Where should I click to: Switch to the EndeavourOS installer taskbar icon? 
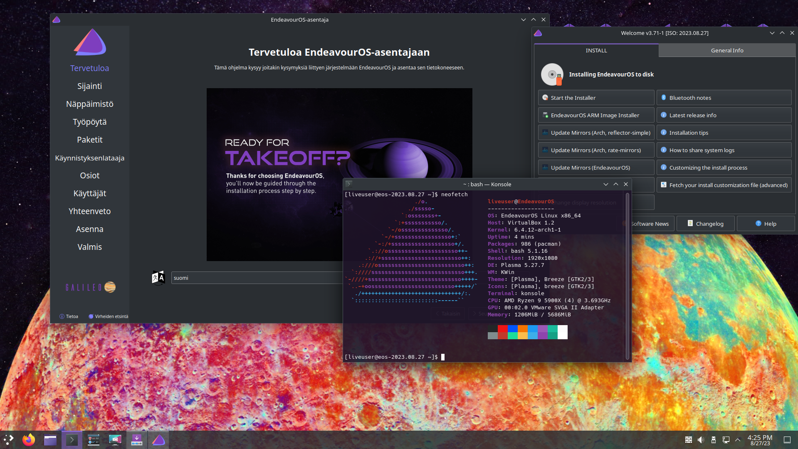click(158, 440)
